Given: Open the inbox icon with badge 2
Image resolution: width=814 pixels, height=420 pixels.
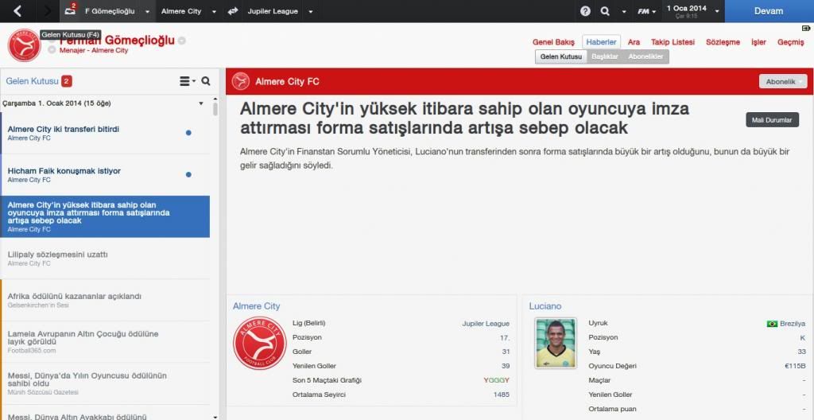Looking at the screenshot, I should [x=71, y=10].
